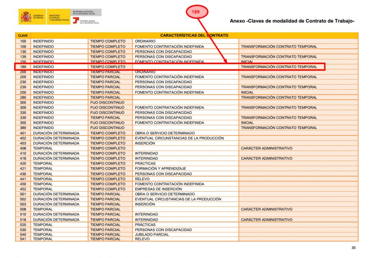Click 'DURACIÓN DETERMINADA' in row 418
The width and height of the screenshot is (369, 258).
tap(56, 158)
